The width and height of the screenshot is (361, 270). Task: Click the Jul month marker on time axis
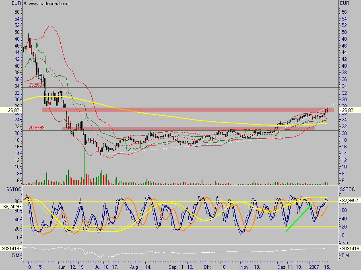[97, 267]
